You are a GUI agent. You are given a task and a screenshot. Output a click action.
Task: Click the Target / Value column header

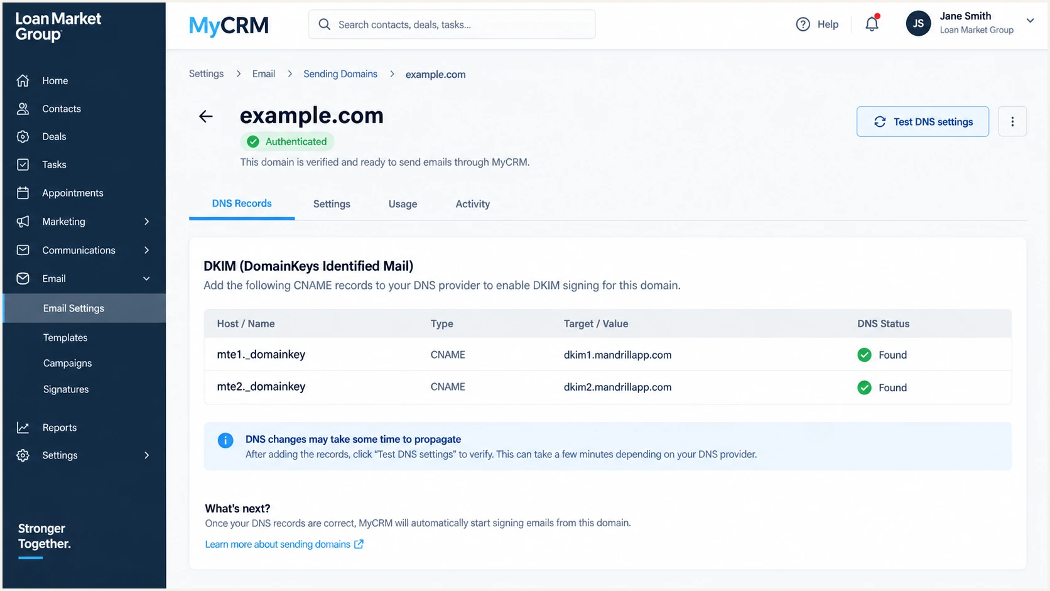pos(595,323)
